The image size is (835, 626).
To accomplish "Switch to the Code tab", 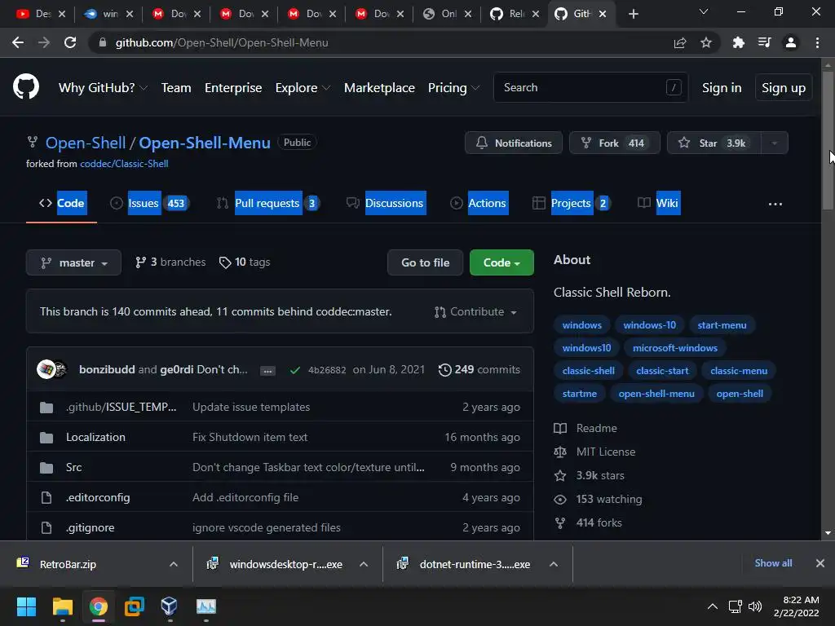I will pyautogui.click(x=62, y=203).
